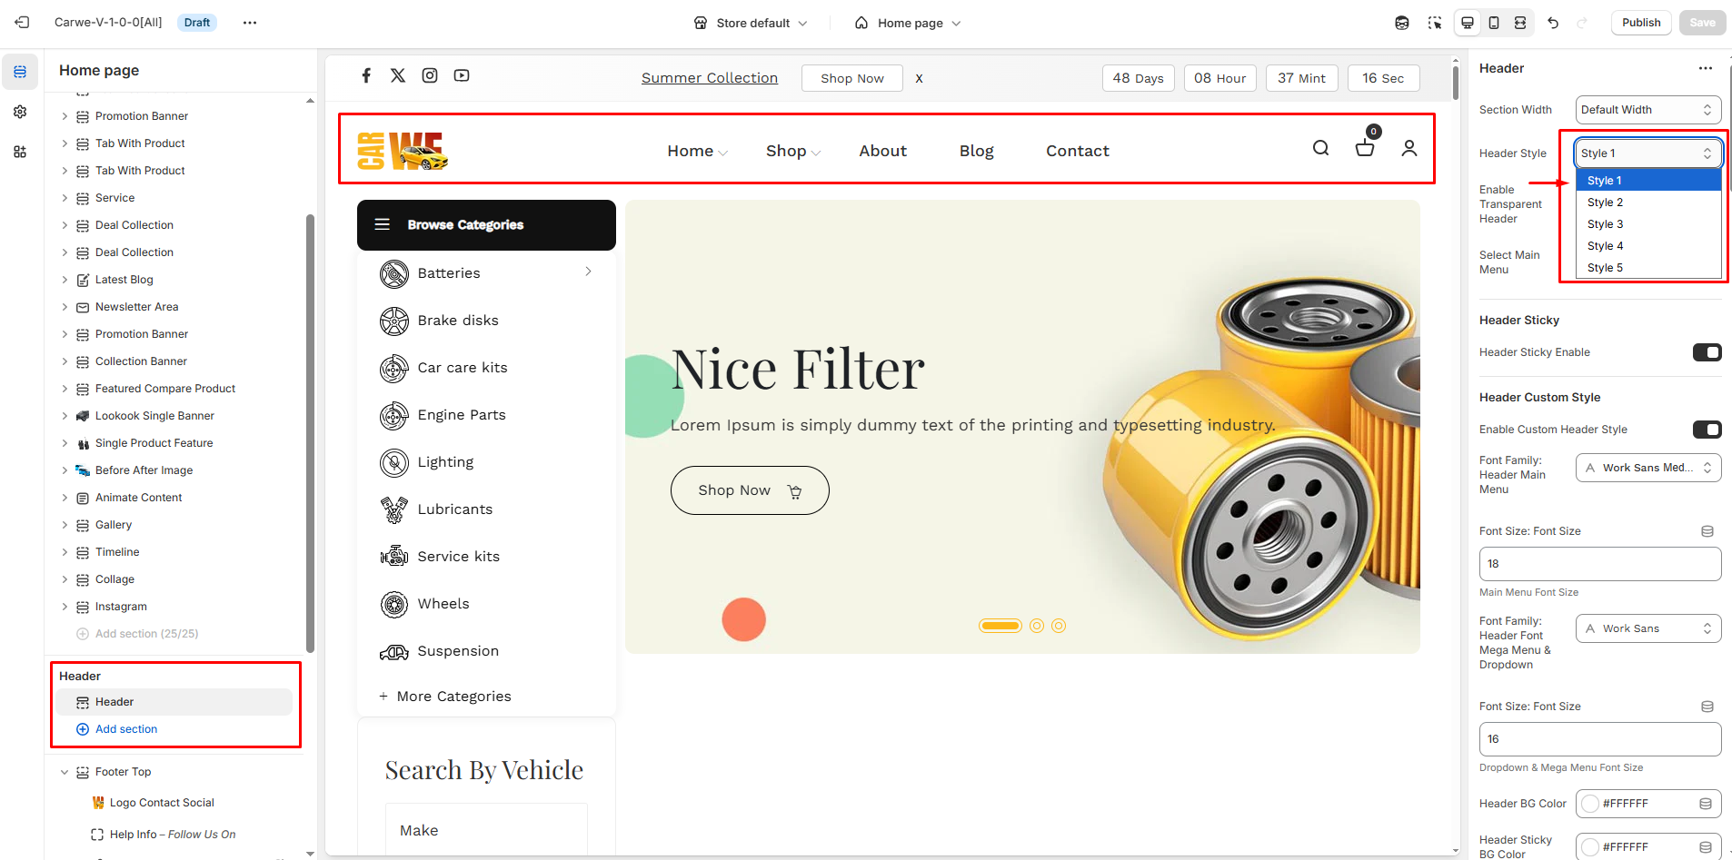The image size is (1732, 860).
Task: Select the second hero slideshow dot
Action: tap(1037, 626)
